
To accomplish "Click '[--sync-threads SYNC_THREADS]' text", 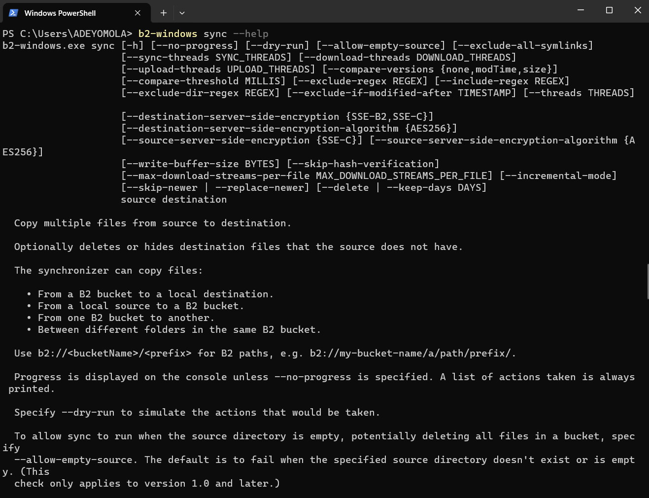I will tap(206, 57).
